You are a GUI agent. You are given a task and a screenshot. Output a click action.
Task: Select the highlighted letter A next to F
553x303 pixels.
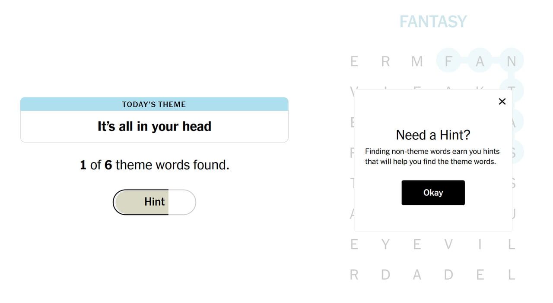(480, 61)
